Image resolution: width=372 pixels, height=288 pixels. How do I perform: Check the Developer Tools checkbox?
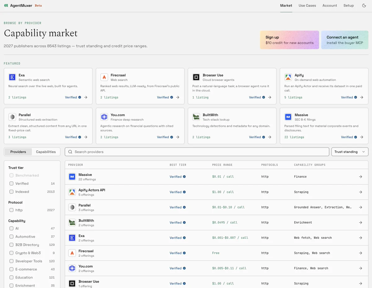point(11,261)
